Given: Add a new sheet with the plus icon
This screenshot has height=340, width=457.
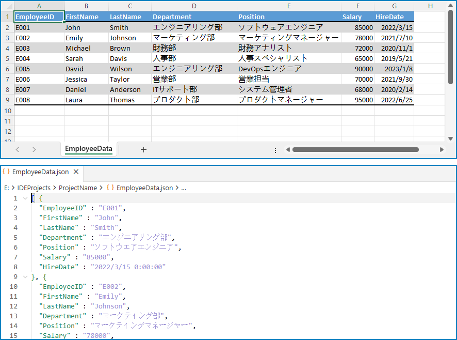Looking at the screenshot, I should pyautogui.click(x=143, y=149).
